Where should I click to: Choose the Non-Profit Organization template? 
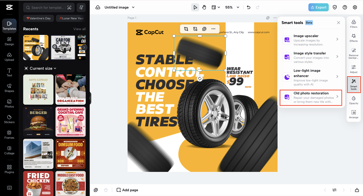pos(71,90)
